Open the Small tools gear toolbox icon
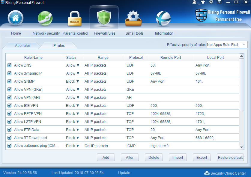Screen dimensions: 251x177 tap(133, 18)
